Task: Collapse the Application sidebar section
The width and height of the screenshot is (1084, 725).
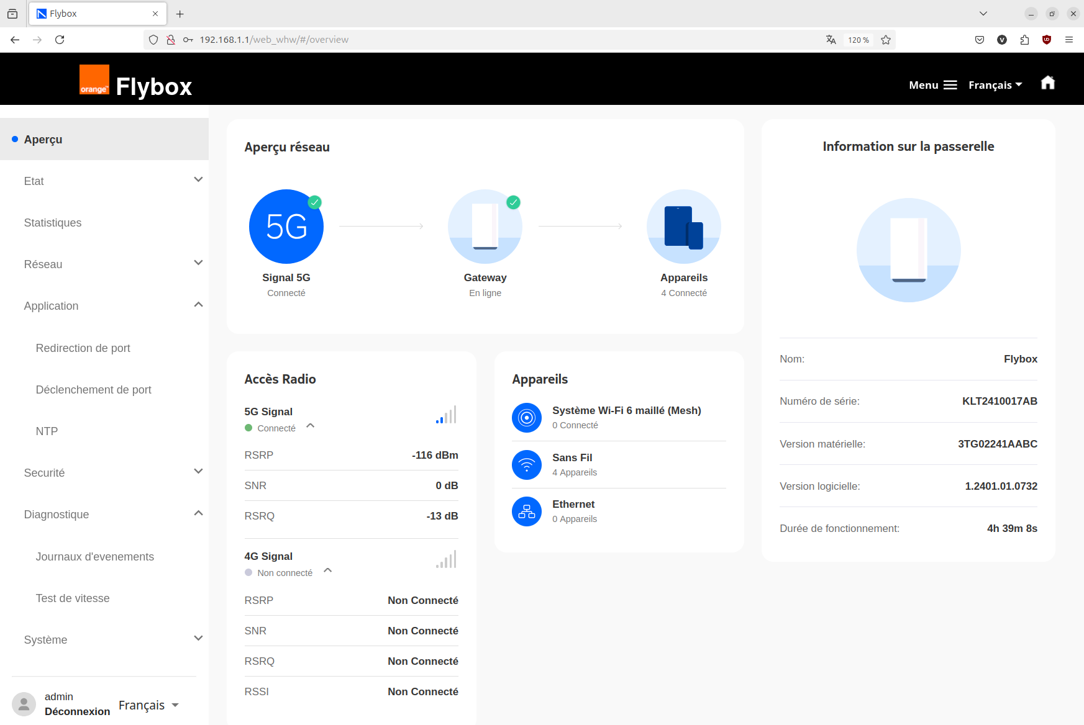Action: [x=198, y=305]
